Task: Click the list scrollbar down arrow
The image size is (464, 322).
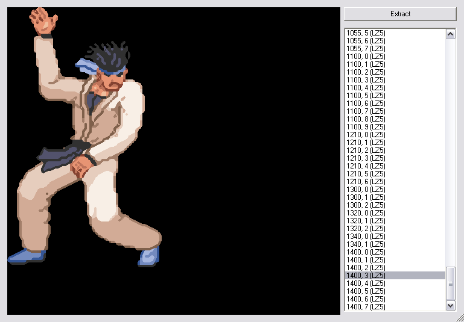Action: pos(450,306)
